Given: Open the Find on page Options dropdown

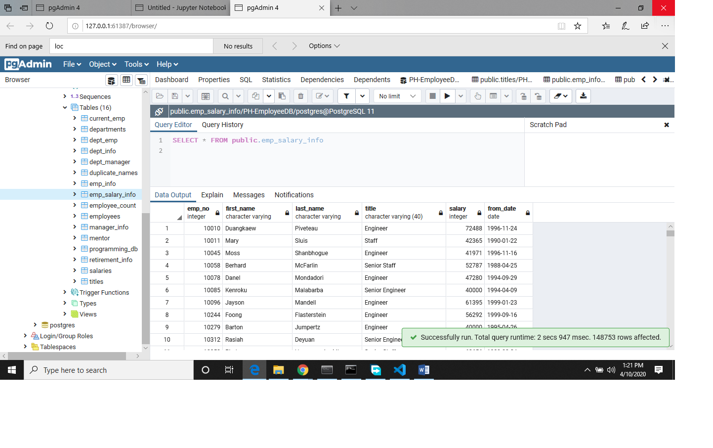Looking at the screenshot, I should coord(324,46).
